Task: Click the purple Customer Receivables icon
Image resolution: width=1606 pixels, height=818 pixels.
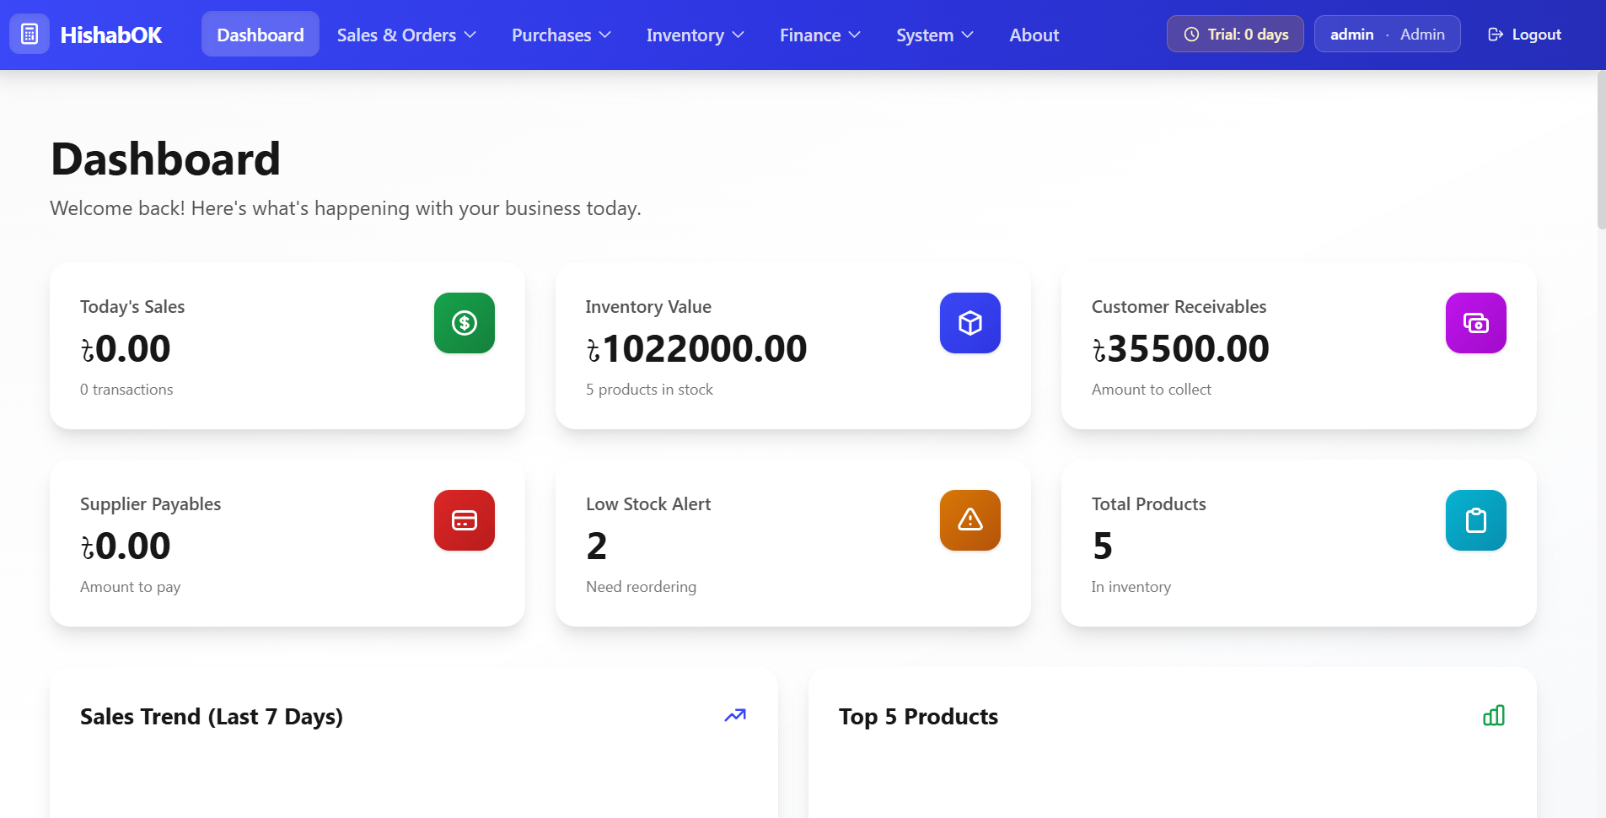Action: pyautogui.click(x=1476, y=323)
